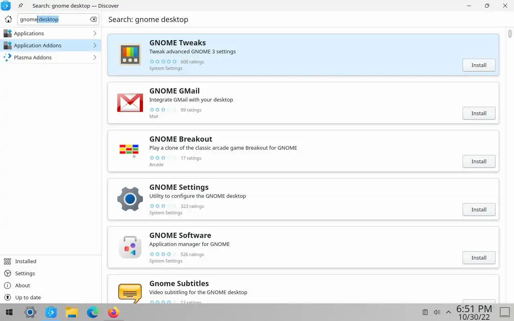This screenshot has height=321, width=514.
Task: Expand the hidden system tray arrow
Action: pyautogui.click(x=449, y=312)
